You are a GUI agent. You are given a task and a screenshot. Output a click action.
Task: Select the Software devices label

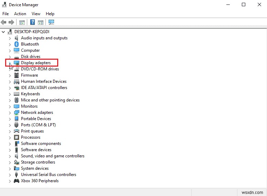point(36,150)
